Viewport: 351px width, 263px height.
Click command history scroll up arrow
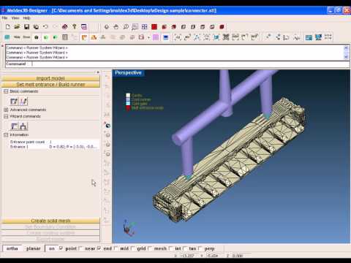(346, 47)
